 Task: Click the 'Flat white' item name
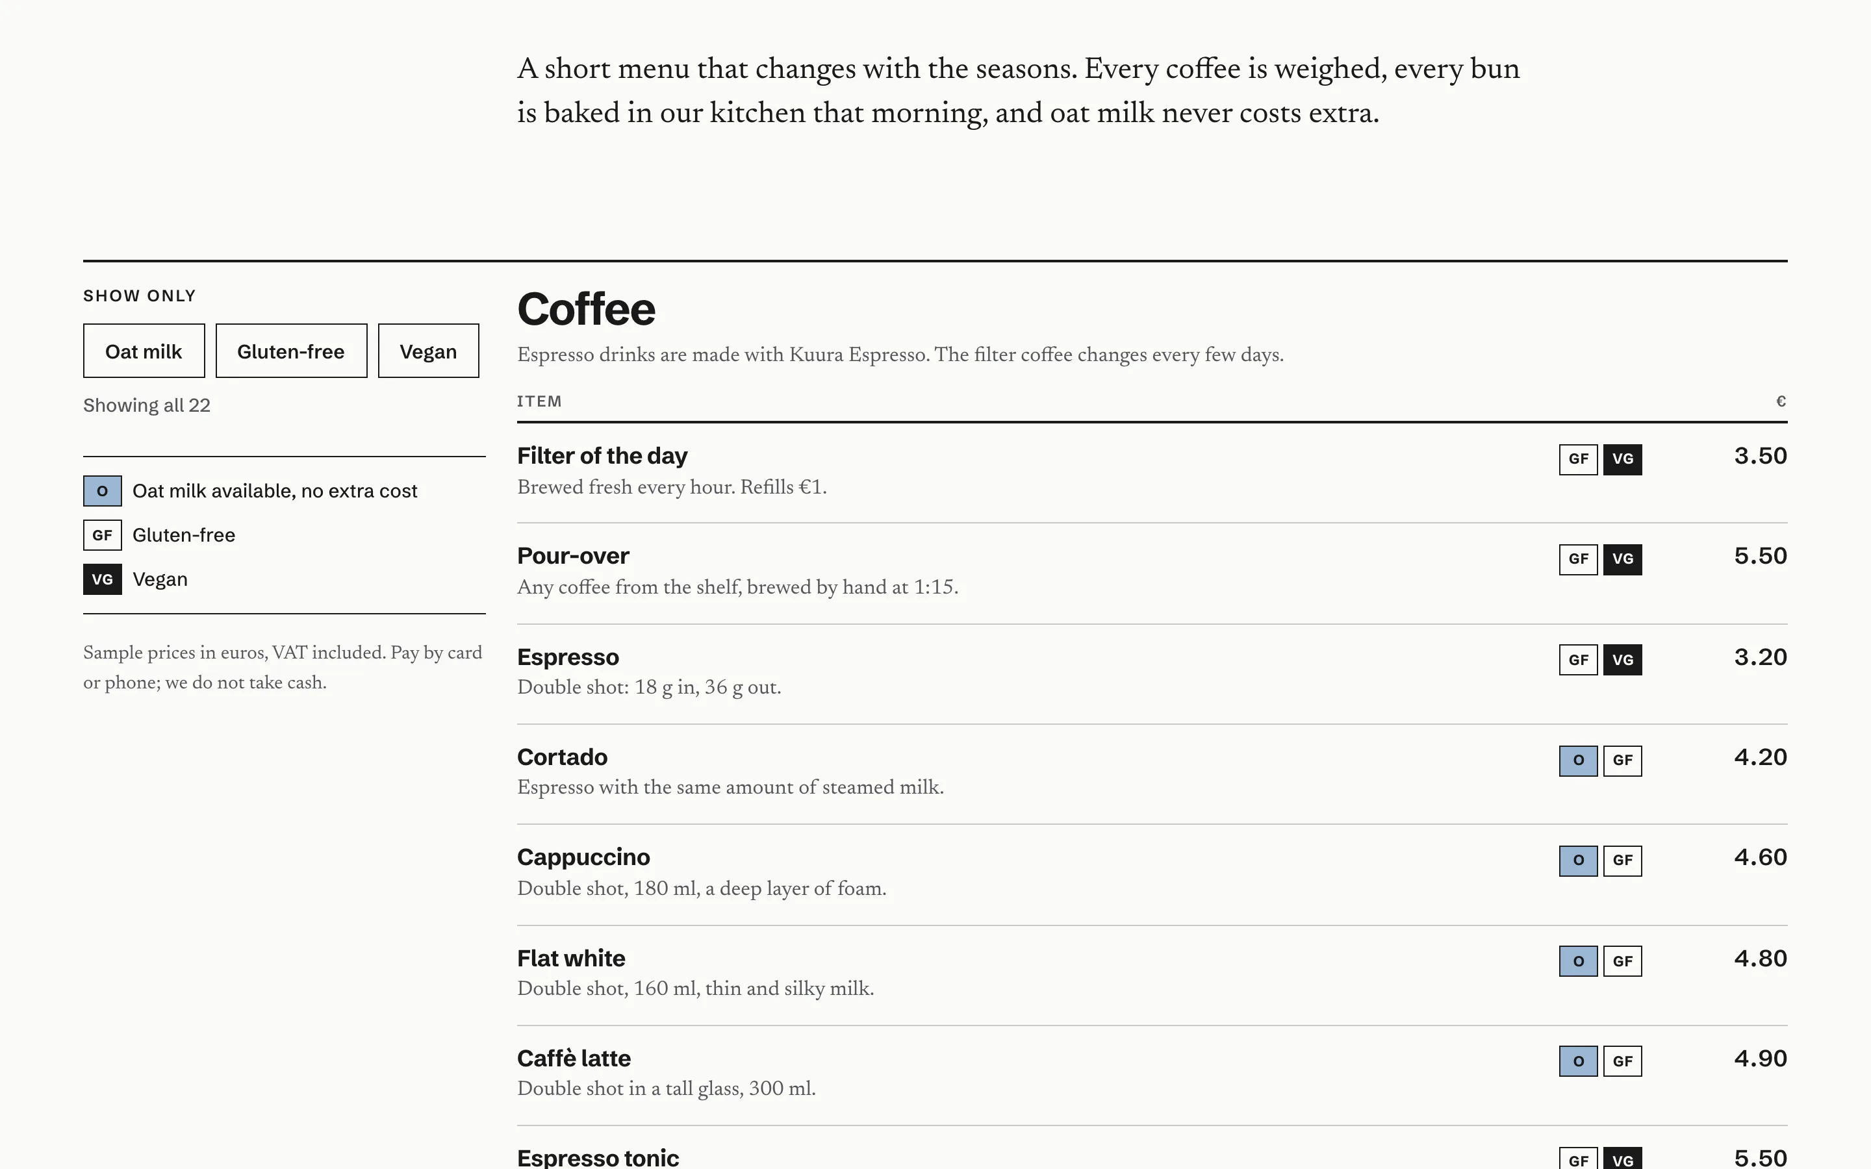tap(571, 959)
